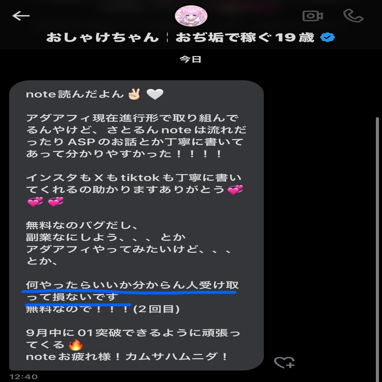Screen dimensions: 382x382
Task: Start a voice call with phone icon
Action: (x=353, y=16)
